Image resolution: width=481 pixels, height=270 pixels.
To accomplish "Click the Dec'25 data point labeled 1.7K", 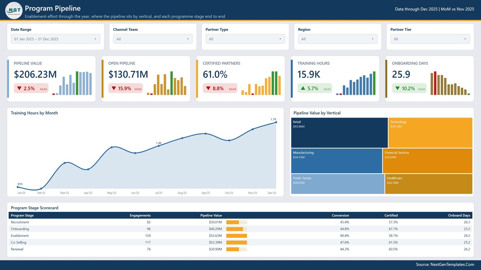I will (276, 122).
